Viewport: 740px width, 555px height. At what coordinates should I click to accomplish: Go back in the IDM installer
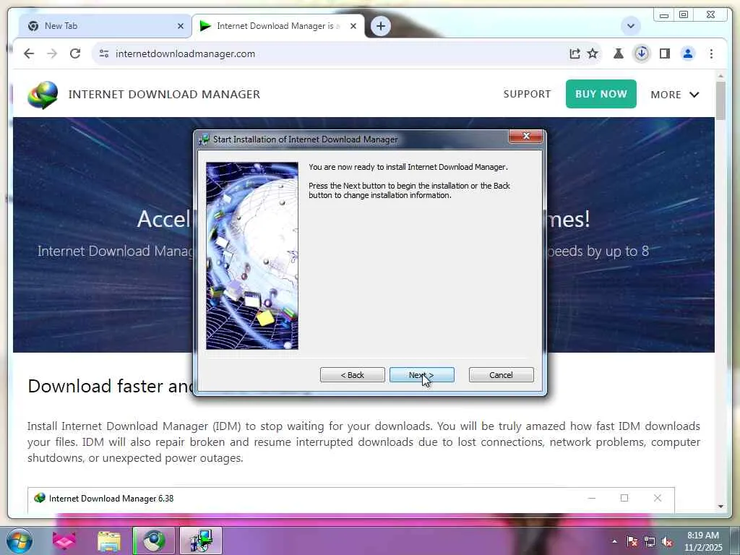click(353, 375)
